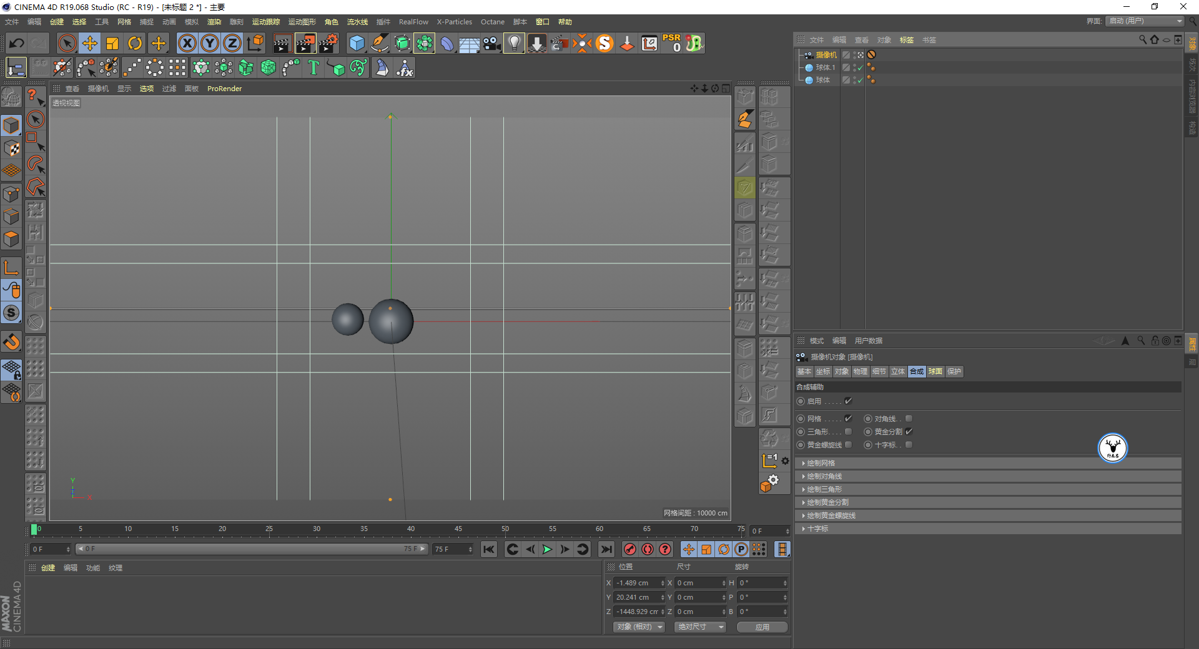The image size is (1199, 649).
Task: Open the X-Particles menu
Action: click(455, 22)
